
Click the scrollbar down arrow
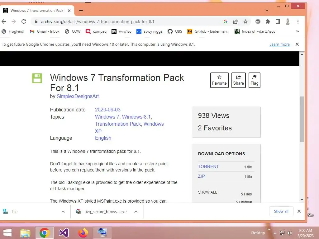point(302,200)
